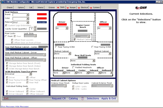Open the Officer seat type dropdown

pyautogui.click(x=104, y=28)
